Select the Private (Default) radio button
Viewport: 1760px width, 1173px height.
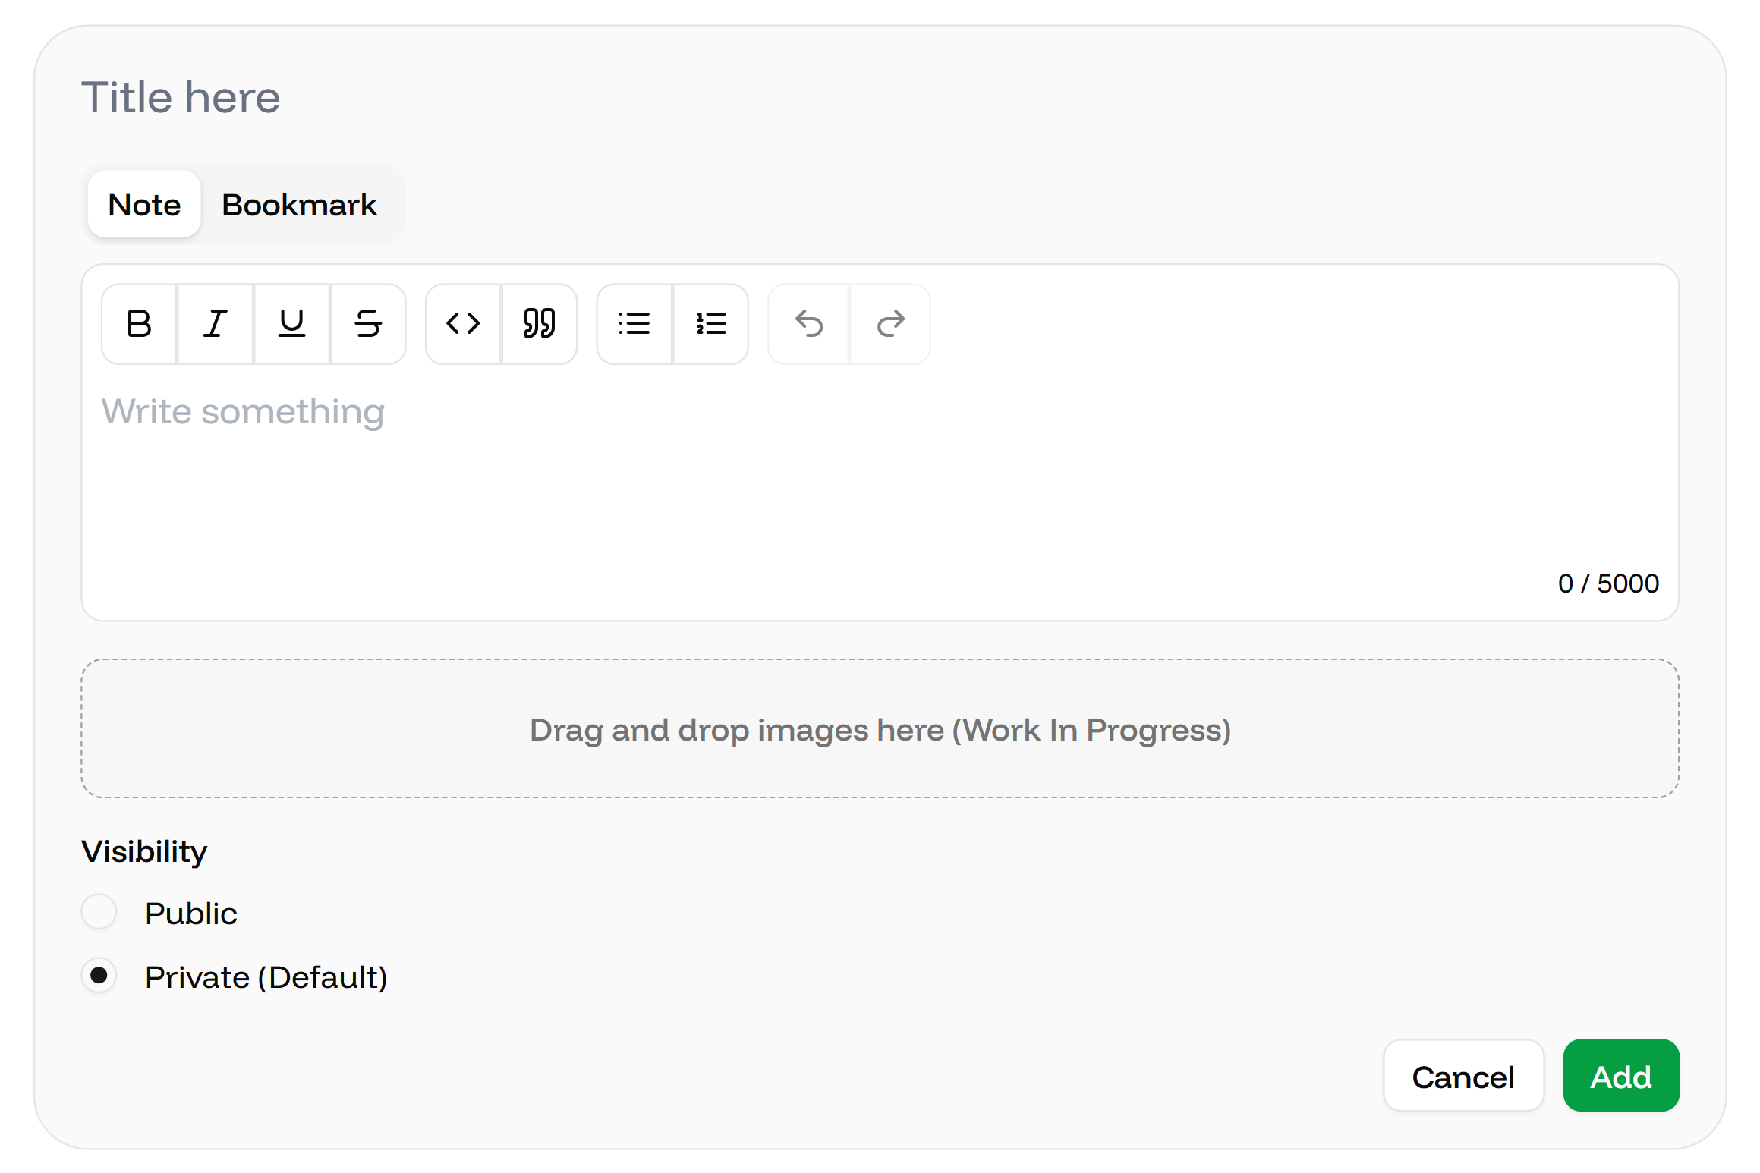coord(99,976)
